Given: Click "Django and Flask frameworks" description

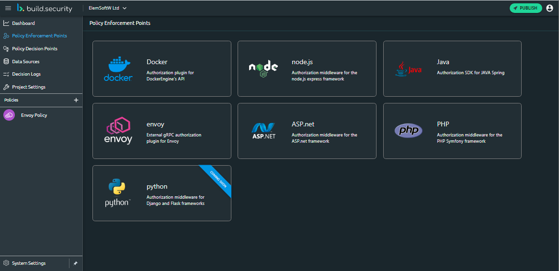Looking at the screenshot, I should 175,203.
